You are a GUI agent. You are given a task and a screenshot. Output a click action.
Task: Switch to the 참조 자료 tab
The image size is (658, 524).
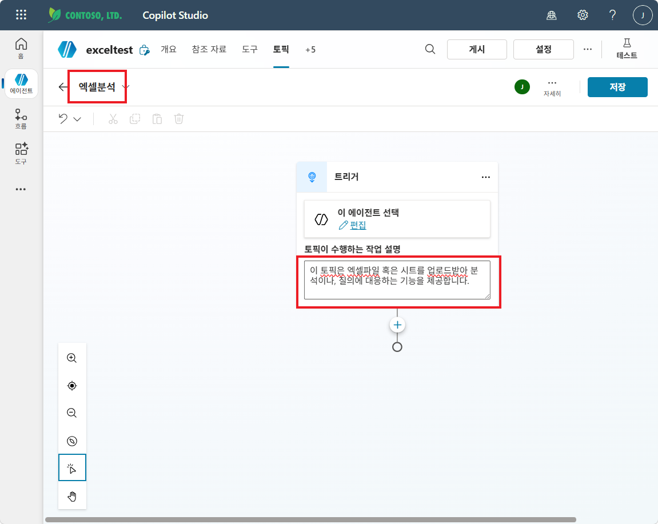[209, 49]
